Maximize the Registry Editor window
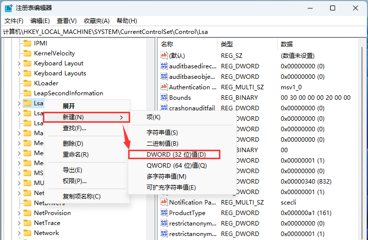368x240 pixels. click(333, 8)
